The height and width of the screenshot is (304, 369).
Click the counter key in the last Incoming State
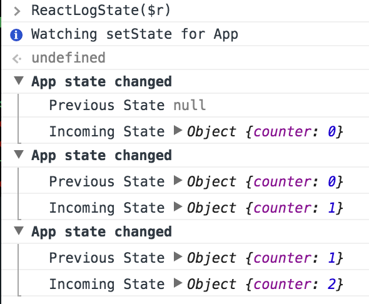[283, 284]
